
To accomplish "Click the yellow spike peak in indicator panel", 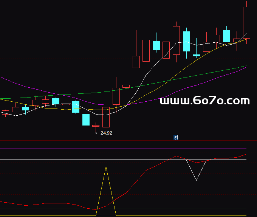I will pos(106,167).
